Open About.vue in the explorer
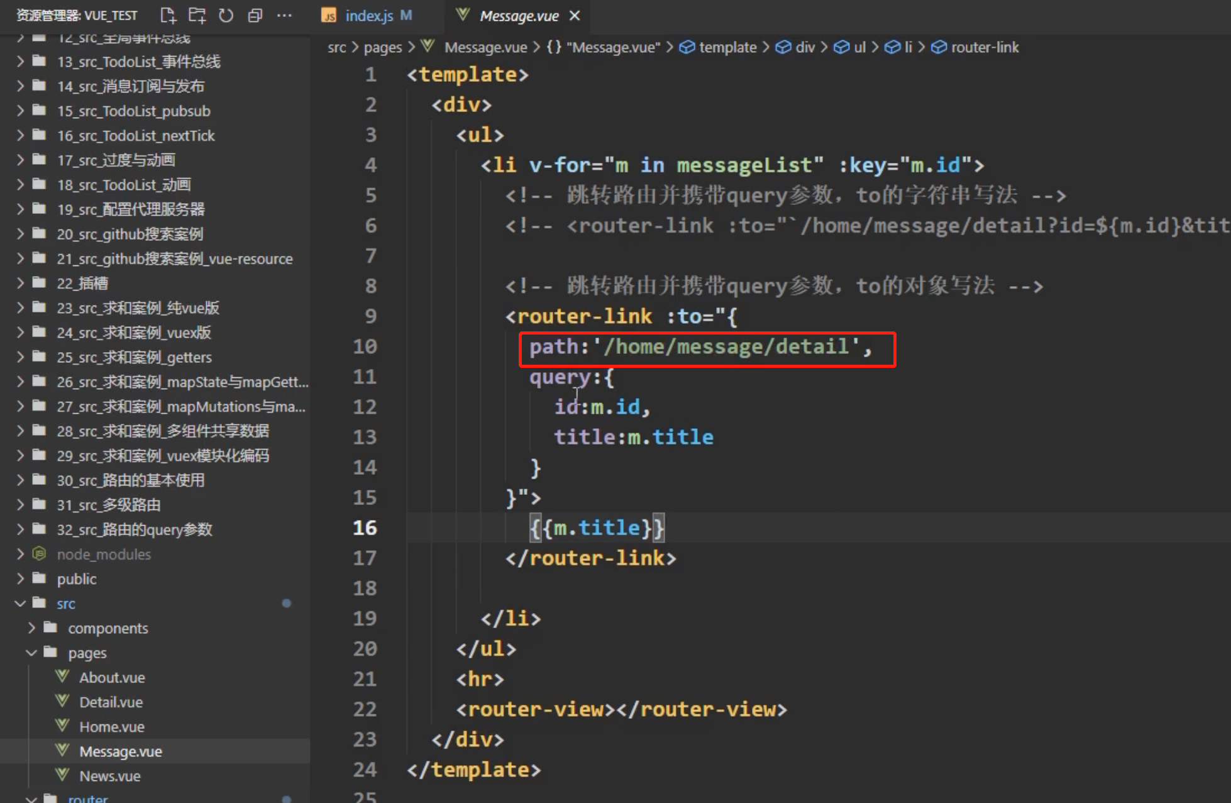 (112, 677)
